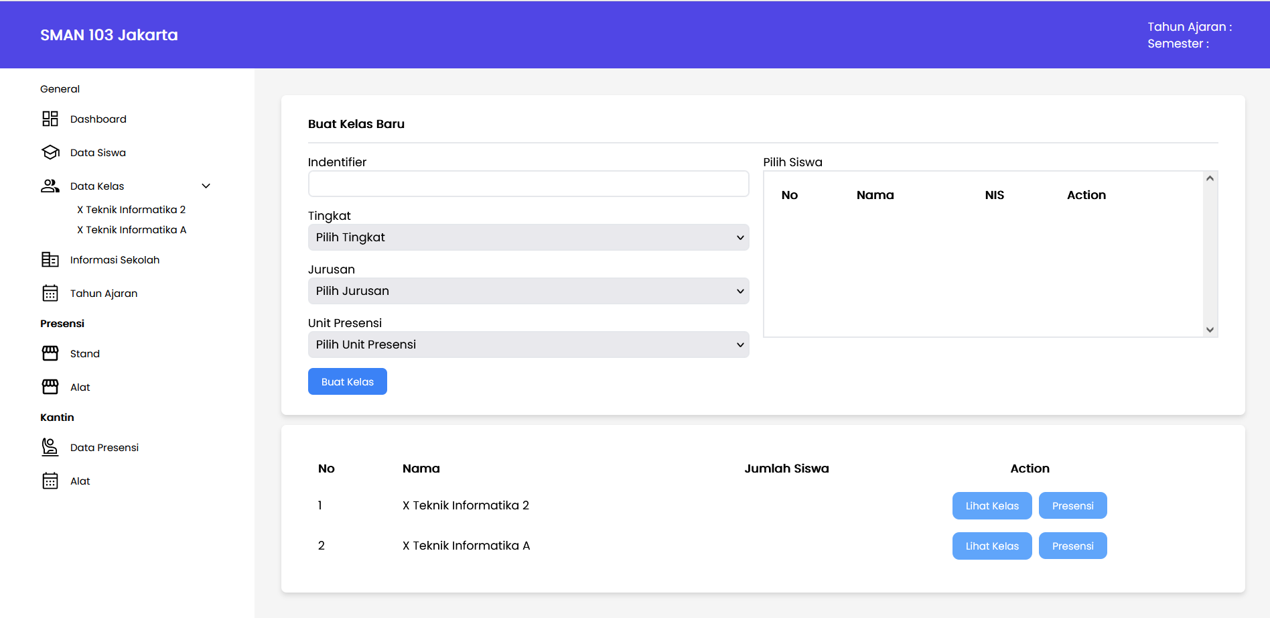Click the Tahun Ajaran text in header

pos(1190,27)
